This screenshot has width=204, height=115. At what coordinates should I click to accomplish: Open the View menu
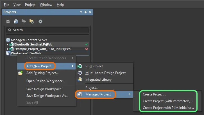coord(17,5)
